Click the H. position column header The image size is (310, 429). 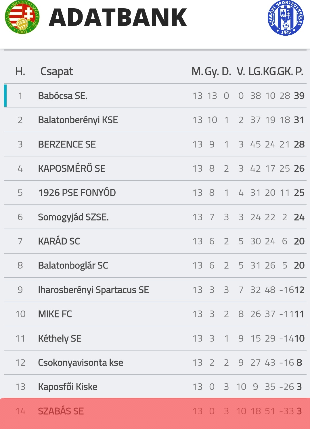20,71
